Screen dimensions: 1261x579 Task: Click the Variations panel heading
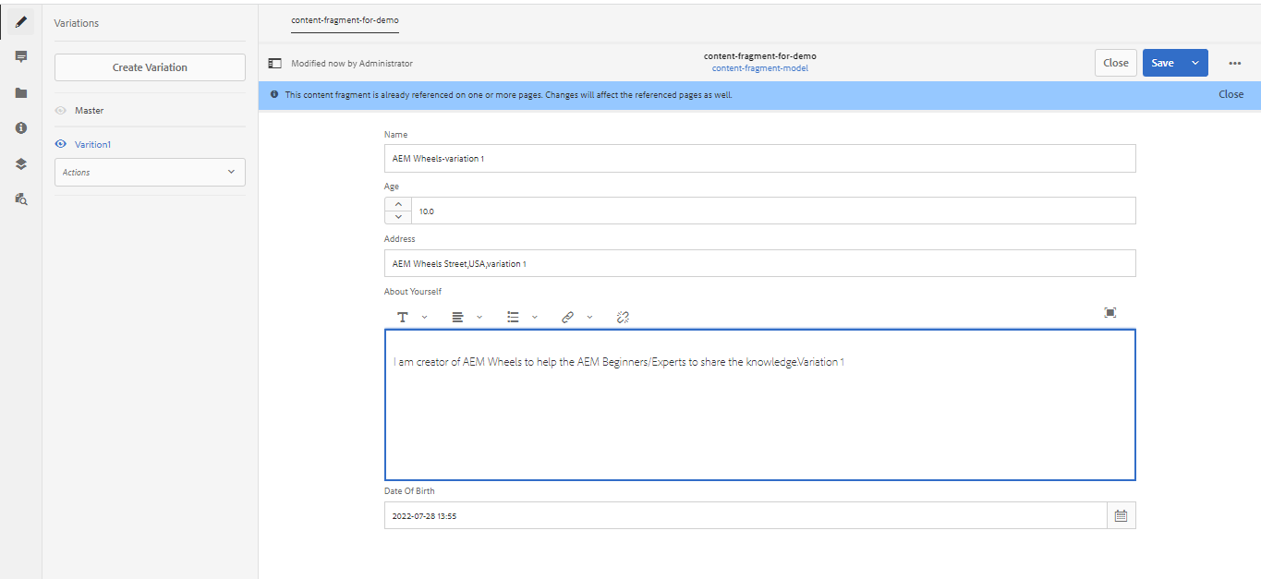tap(77, 22)
